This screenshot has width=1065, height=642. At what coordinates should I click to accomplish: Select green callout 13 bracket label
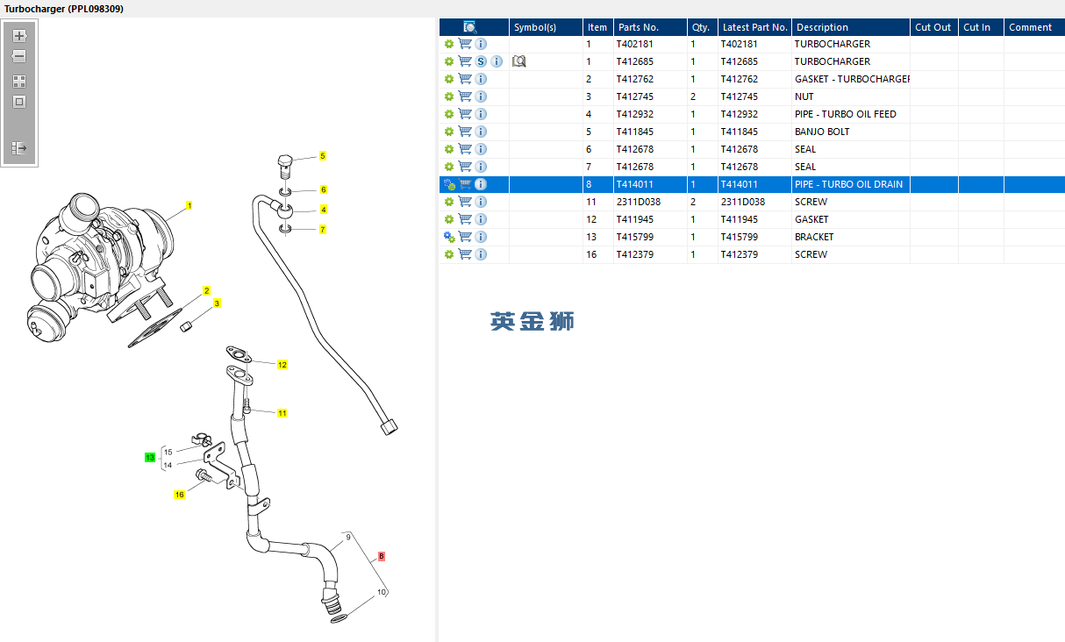click(150, 458)
